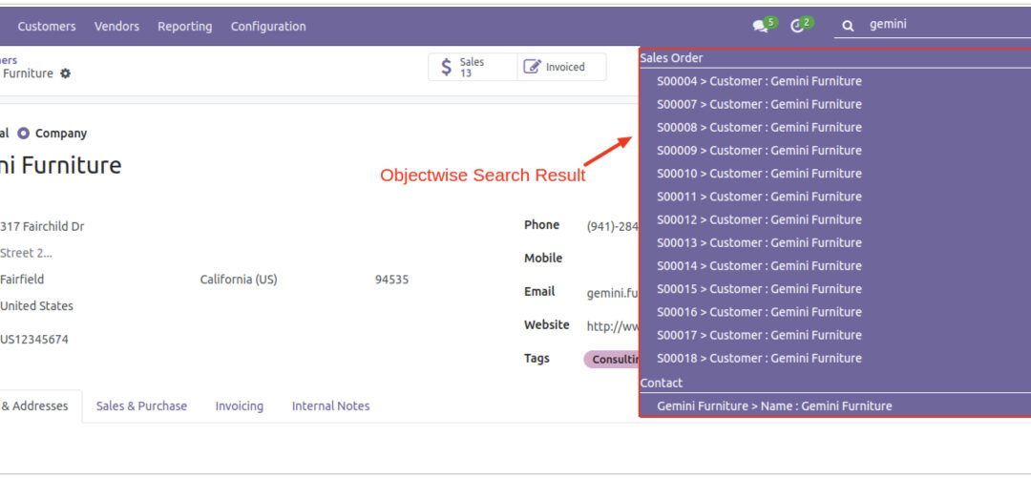Open search result S00007 Gemini Furniture
Viewport: 1031px width, 478px height.
pyautogui.click(x=759, y=105)
